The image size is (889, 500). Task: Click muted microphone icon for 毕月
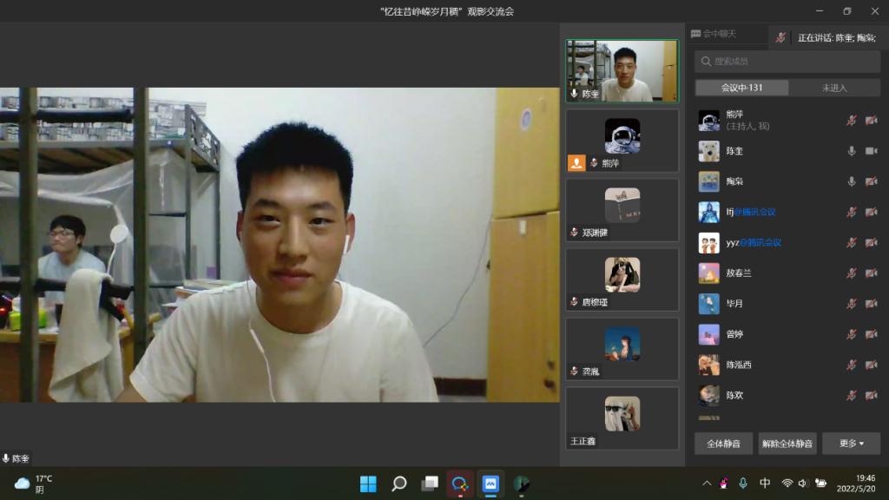[x=852, y=304]
